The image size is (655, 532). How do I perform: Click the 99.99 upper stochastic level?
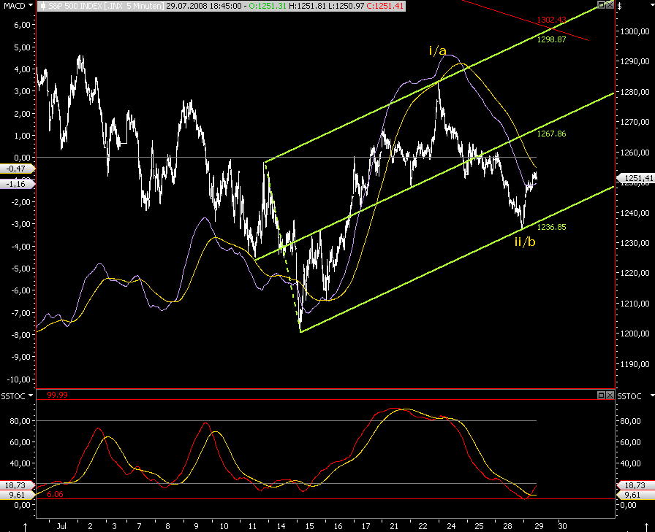tap(57, 395)
